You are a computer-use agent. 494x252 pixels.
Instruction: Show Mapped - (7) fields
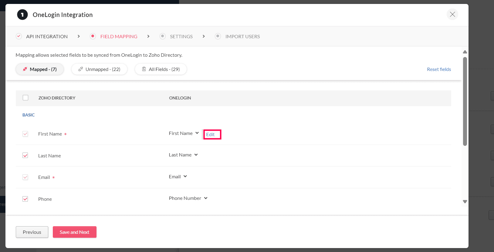[40, 69]
